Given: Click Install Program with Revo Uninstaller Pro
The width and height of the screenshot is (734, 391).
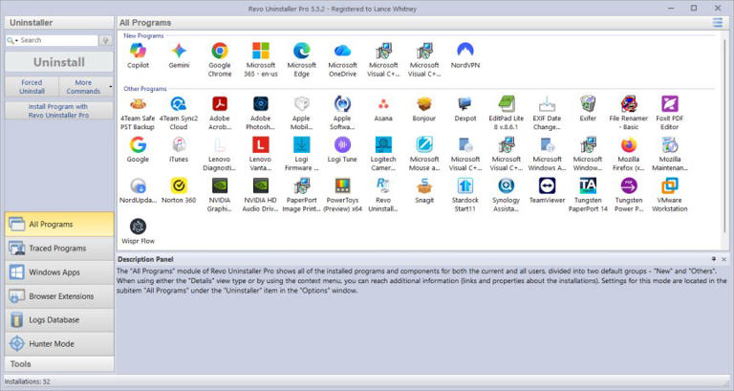Looking at the screenshot, I should coord(59,111).
